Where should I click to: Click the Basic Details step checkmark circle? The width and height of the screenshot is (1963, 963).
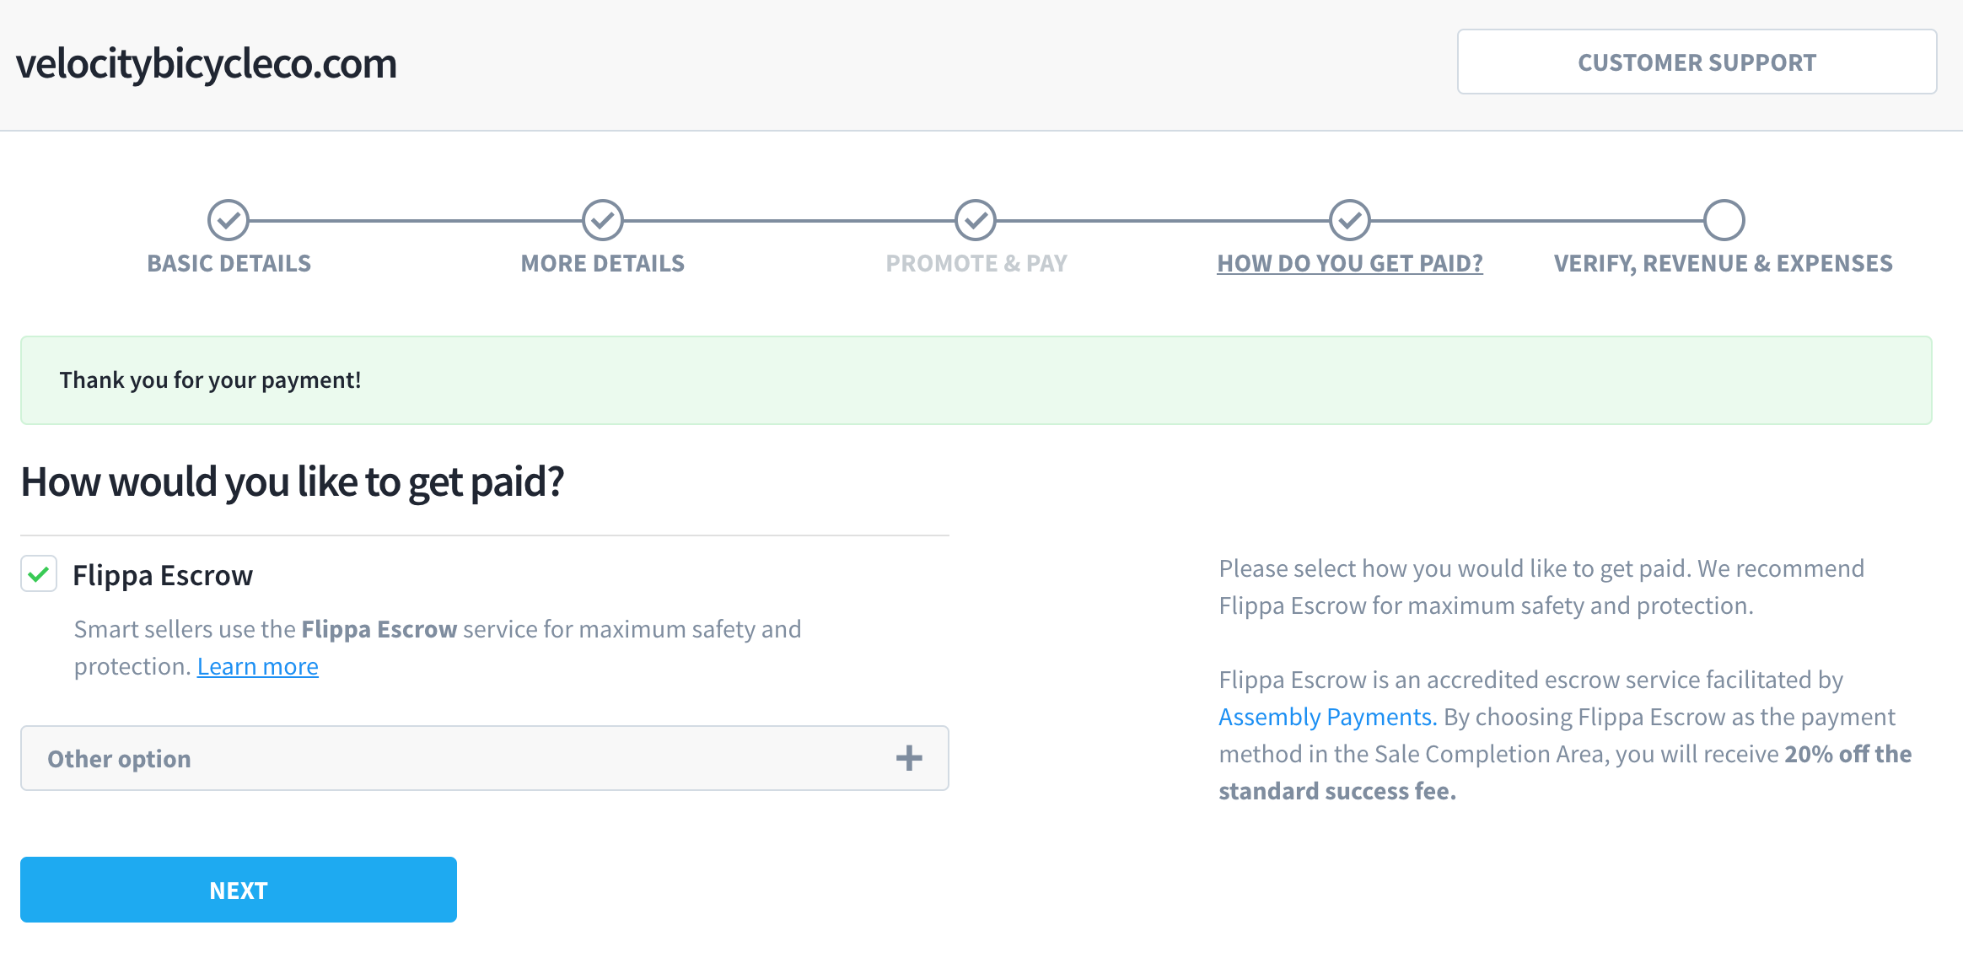pyautogui.click(x=229, y=221)
